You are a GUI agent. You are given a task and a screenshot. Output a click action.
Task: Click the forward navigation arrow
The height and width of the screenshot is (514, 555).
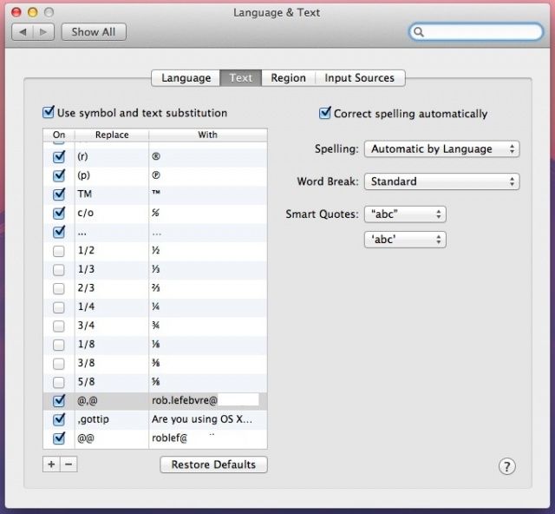[x=44, y=32]
